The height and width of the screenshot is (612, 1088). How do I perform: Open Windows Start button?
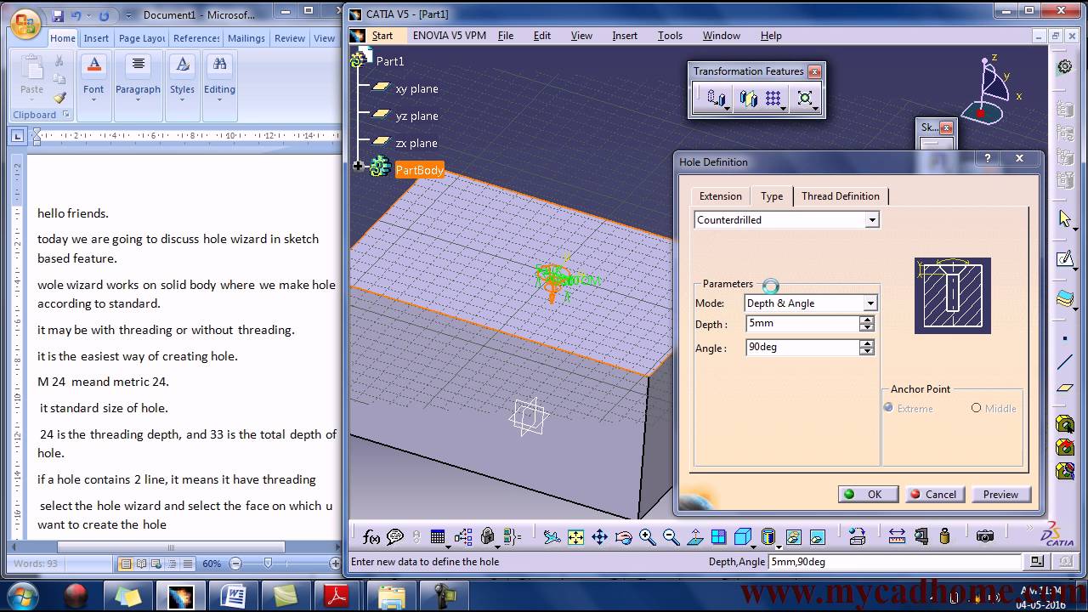pyautogui.click(x=25, y=595)
